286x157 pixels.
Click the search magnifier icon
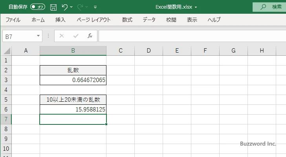click(x=263, y=7)
